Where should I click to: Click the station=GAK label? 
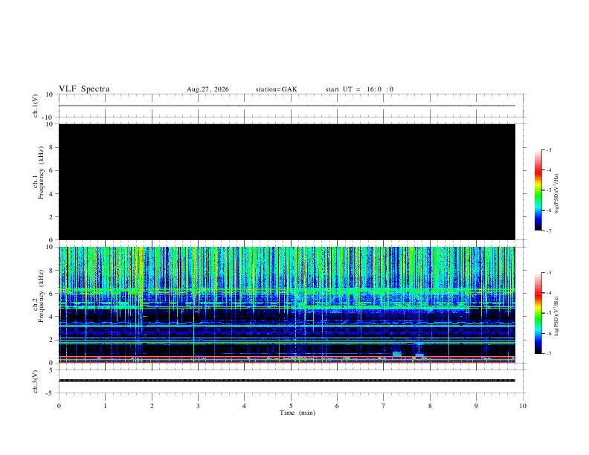point(277,89)
